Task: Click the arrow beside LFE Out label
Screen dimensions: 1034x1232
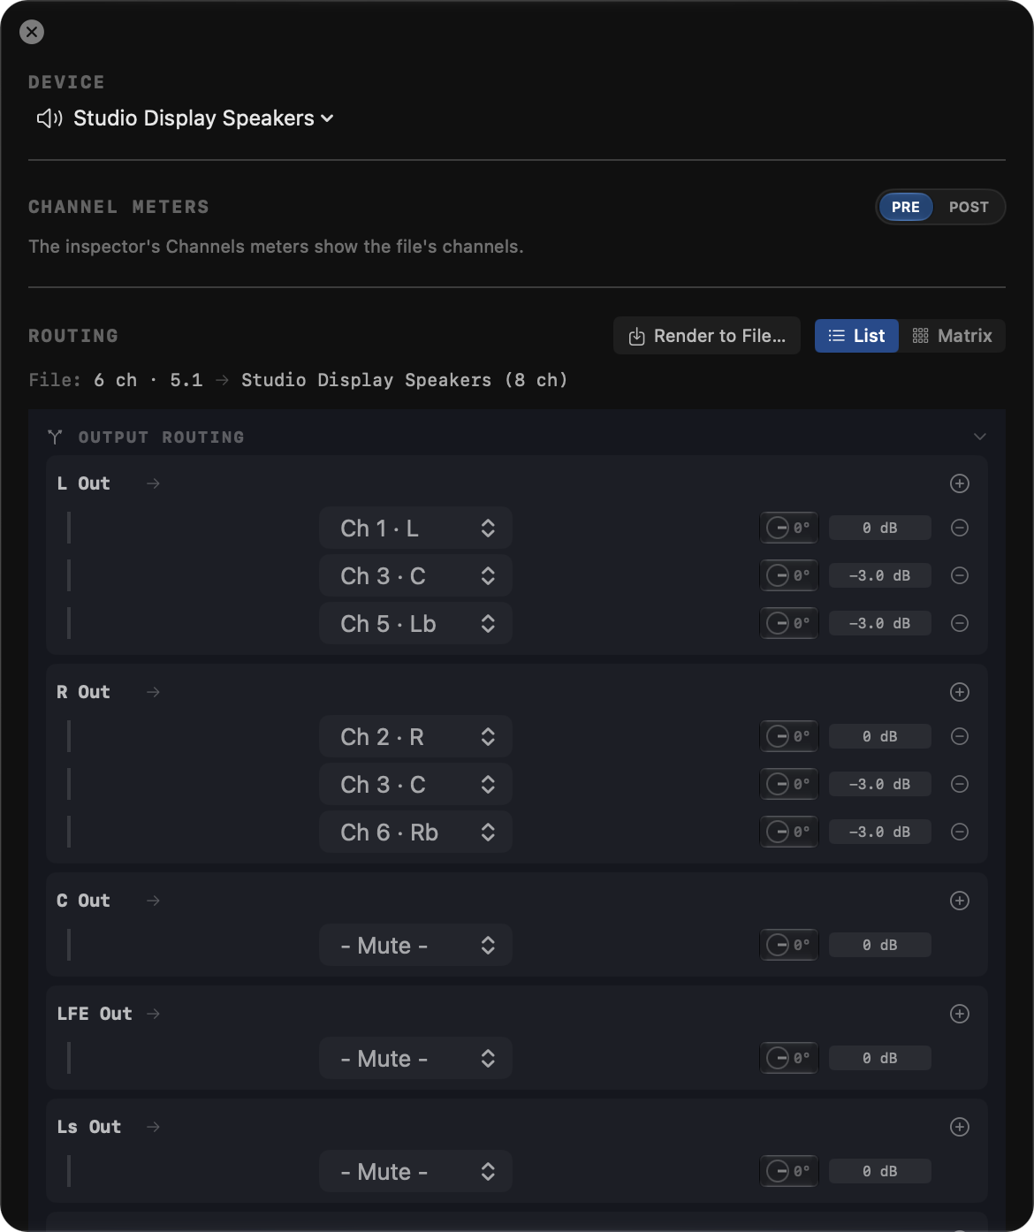Action: pyautogui.click(x=153, y=1014)
